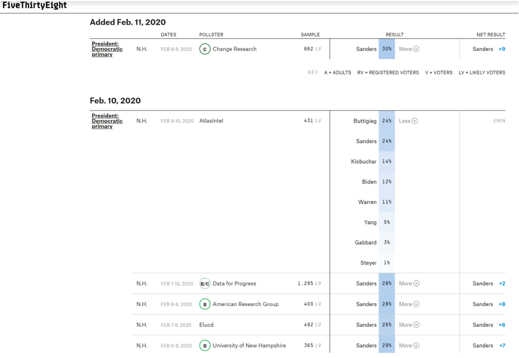Click the Sanders +7 net result
519x358 pixels.
pyautogui.click(x=489, y=345)
